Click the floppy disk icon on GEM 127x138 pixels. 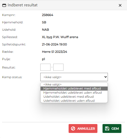pyautogui.click(x=107, y=129)
